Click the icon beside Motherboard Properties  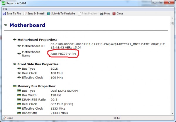(15, 40)
